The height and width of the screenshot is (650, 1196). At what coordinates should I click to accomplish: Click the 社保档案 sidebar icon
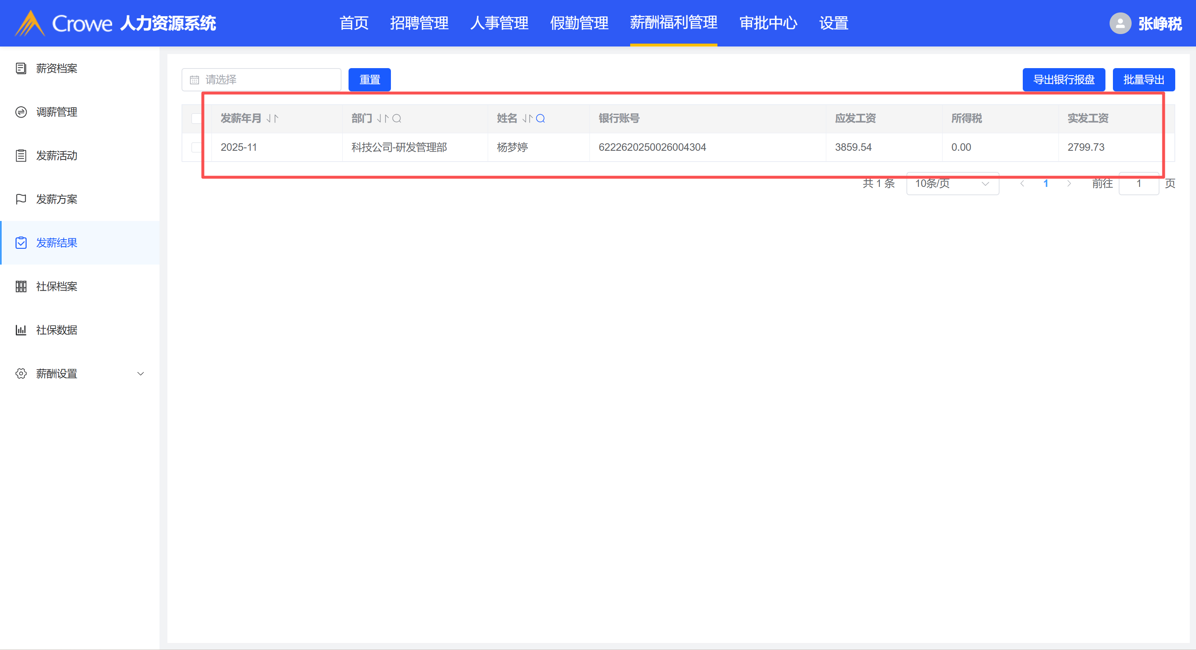(x=21, y=287)
